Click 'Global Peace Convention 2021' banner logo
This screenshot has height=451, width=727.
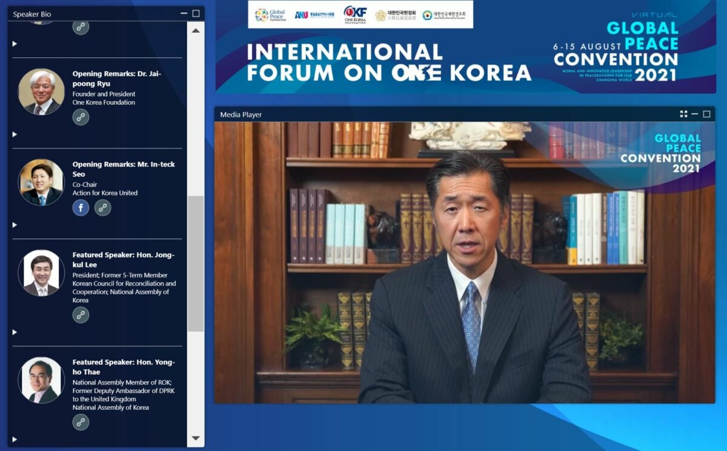tap(616, 47)
